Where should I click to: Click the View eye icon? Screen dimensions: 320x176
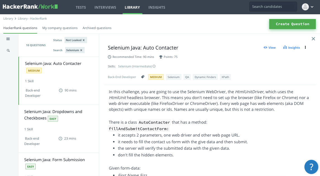(265, 47)
